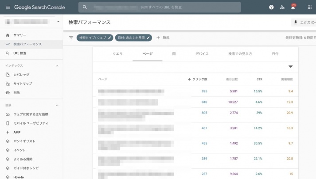
Task: Switch to the デバイス tab
Action: coord(202,54)
